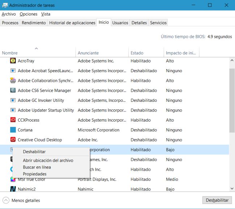Click the scrollbar down arrow

(232, 188)
